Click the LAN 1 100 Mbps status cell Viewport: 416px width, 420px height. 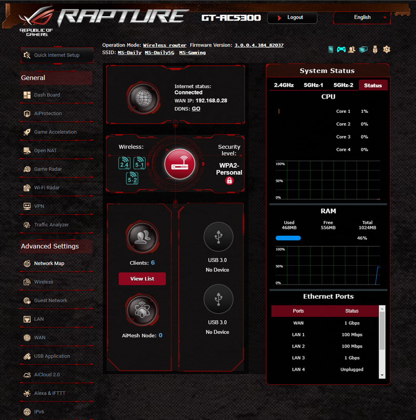pyautogui.click(x=352, y=335)
